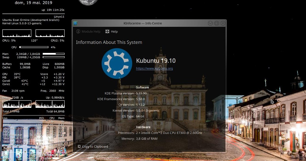This screenshot has width=306, height=161.
Task: Open the https://www.kubuntu.org link
Action: tap(155, 68)
